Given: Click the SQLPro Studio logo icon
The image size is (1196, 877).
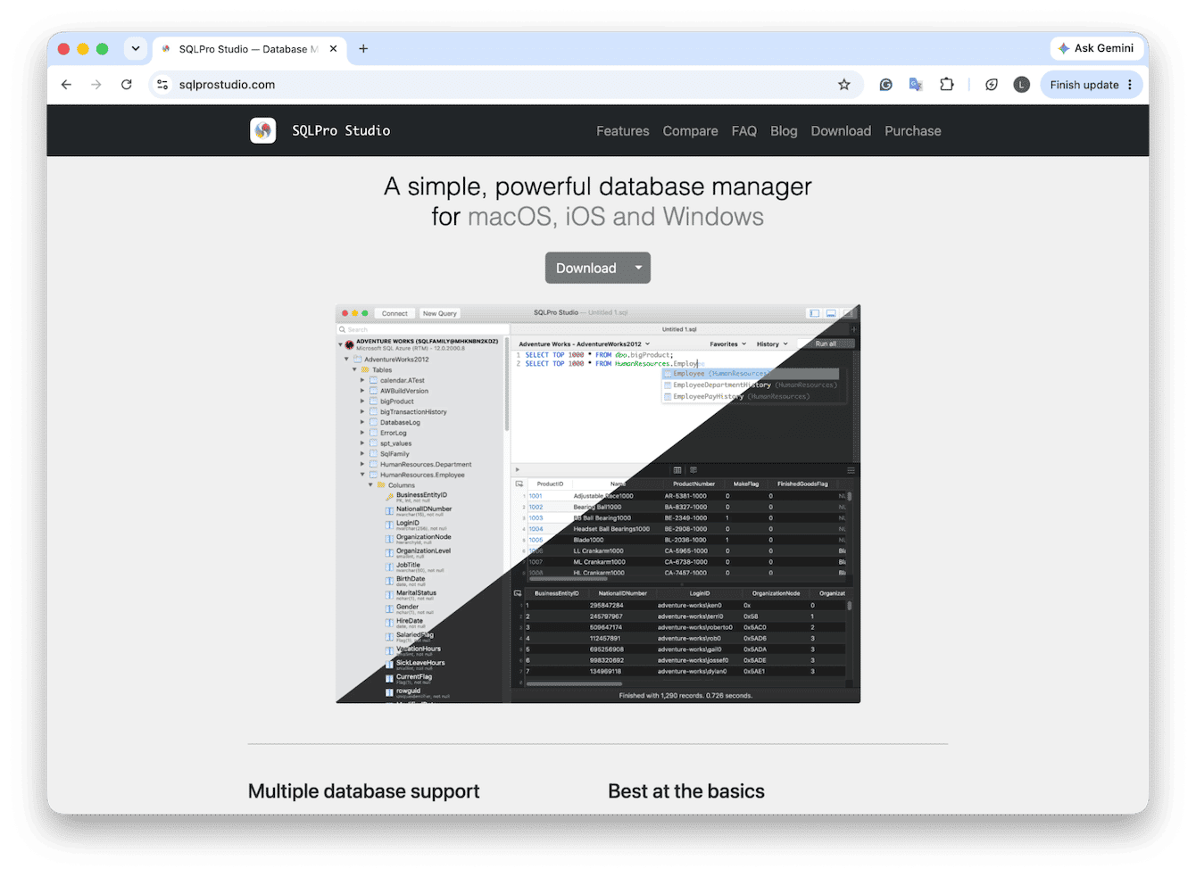Looking at the screenshot, I should (x=262, y=131).
